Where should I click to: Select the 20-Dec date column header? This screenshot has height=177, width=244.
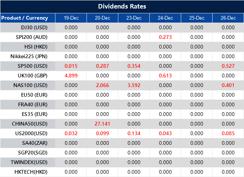pyautogui.click(x=102, y=18)
